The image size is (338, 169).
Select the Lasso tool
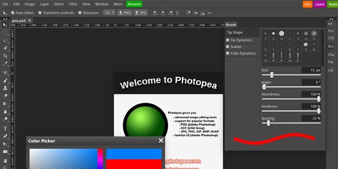[x=5, y=41]
